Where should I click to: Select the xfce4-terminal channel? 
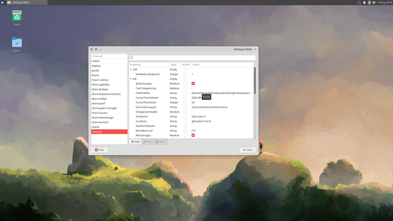(109, 122)
